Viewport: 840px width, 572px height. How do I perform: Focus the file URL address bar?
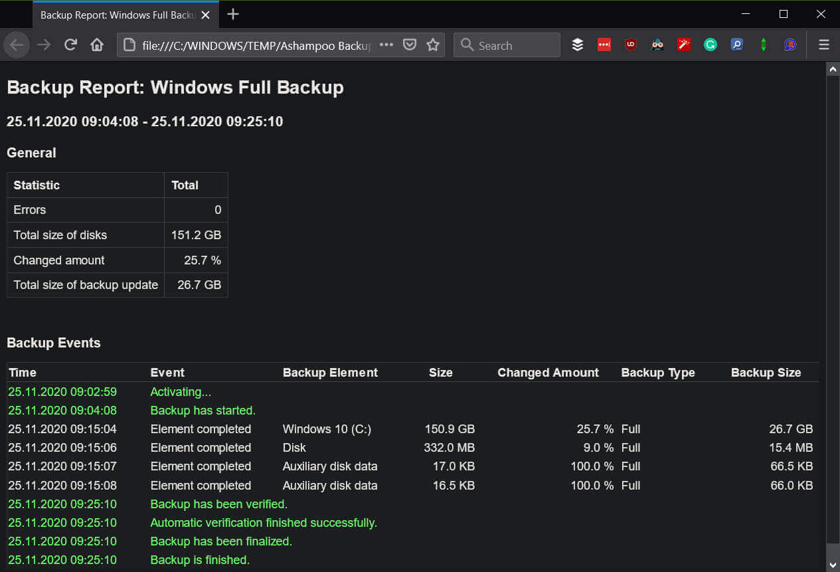tap(256, 45)
